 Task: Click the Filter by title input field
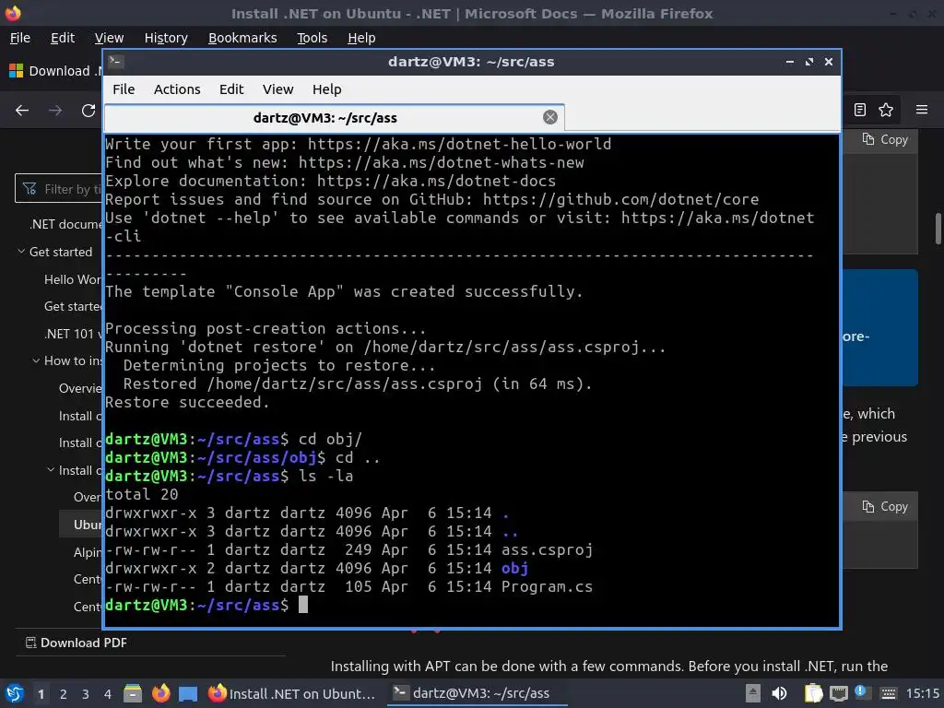tap(59, 189)
